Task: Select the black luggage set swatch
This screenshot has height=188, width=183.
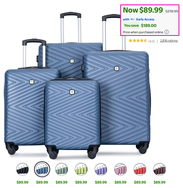Action: click(x=22, y=169)
